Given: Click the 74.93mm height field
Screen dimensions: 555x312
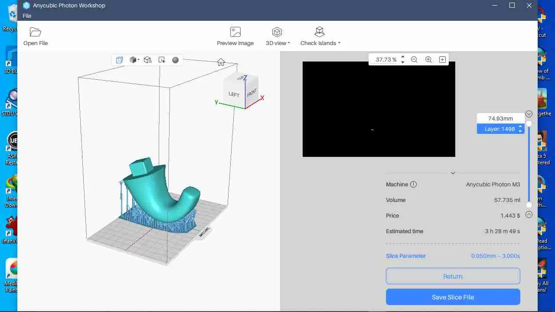Looking at the screenshot, I should [x=500, y=118].
